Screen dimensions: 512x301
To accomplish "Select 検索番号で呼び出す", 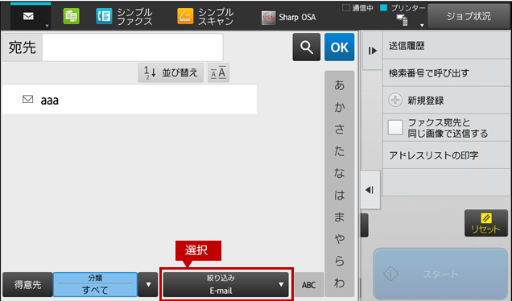I will 446,73.
